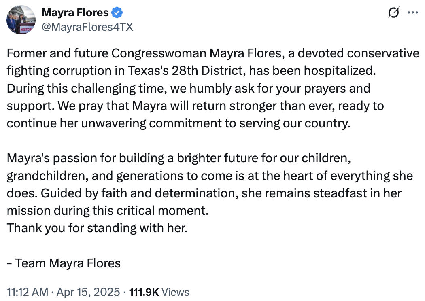Click line starting "During this challenging time"
This screenshot has height=301, width=425.
pos(189,88)
